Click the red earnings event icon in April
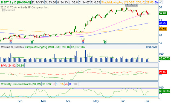Image resolution: width=171 pixels, height=103 pixels. (83, 41)
